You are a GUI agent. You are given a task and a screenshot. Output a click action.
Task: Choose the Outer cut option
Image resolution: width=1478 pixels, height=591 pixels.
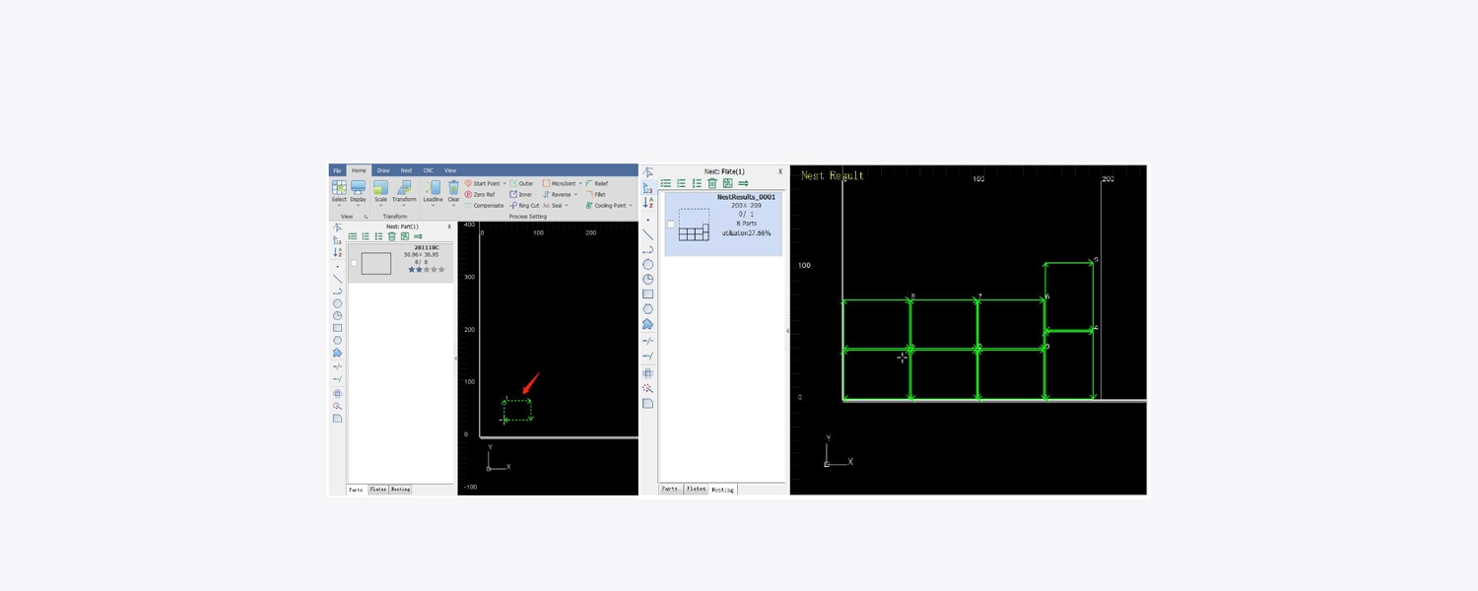(521, 183)
